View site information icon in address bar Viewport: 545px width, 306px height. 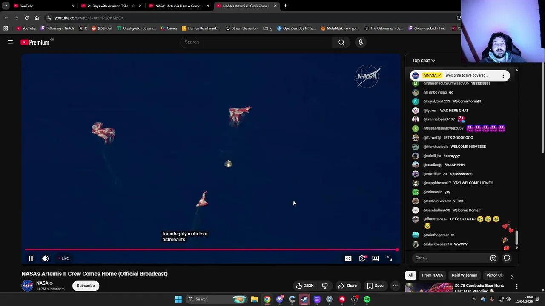pyautogui.click(x=49, y=18)
